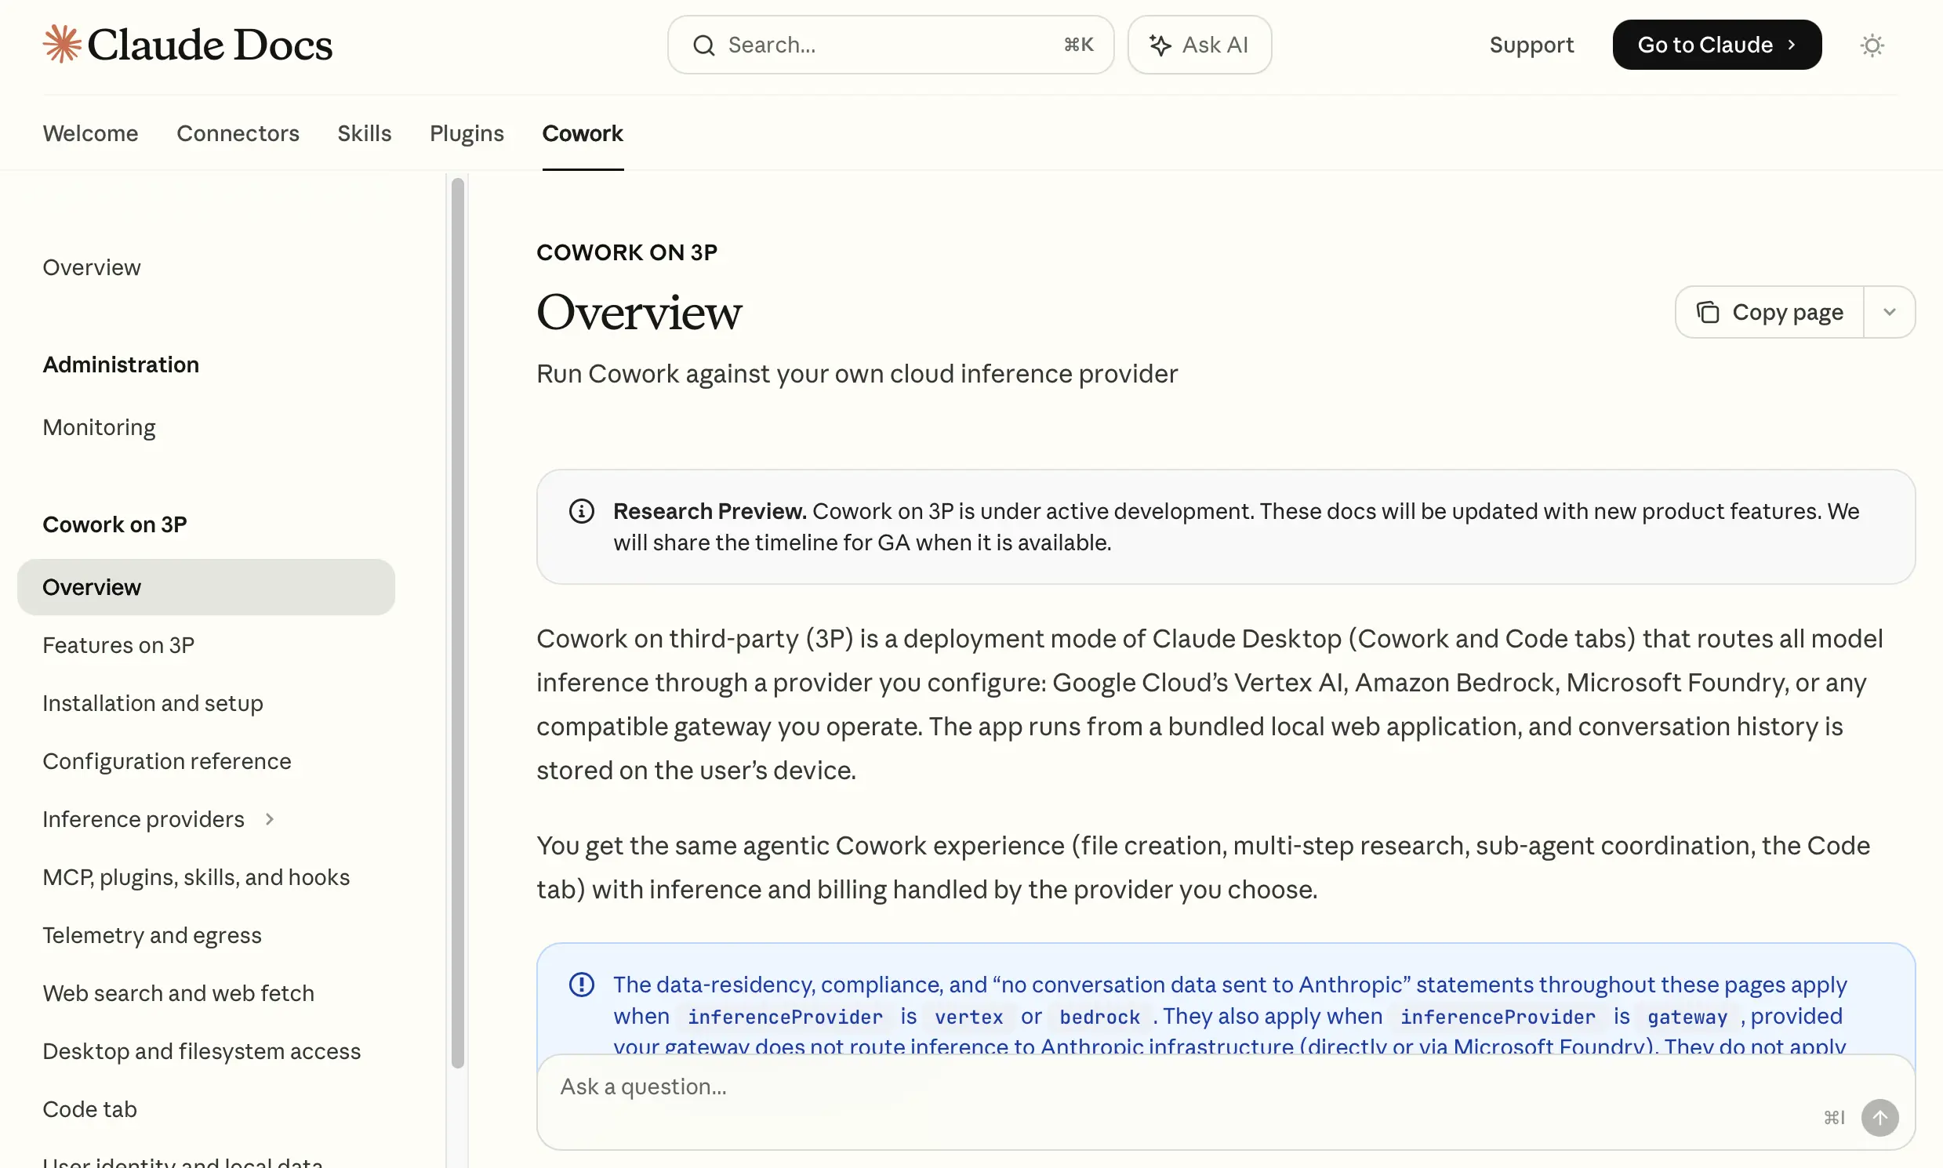Click the magnifier icon in search bar
The width and height of the screenshot is (1943, 1168).
(704, 45)
